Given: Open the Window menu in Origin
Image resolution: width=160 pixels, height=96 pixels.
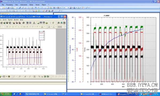Looking at the screenshot, I should click(16, 20).
